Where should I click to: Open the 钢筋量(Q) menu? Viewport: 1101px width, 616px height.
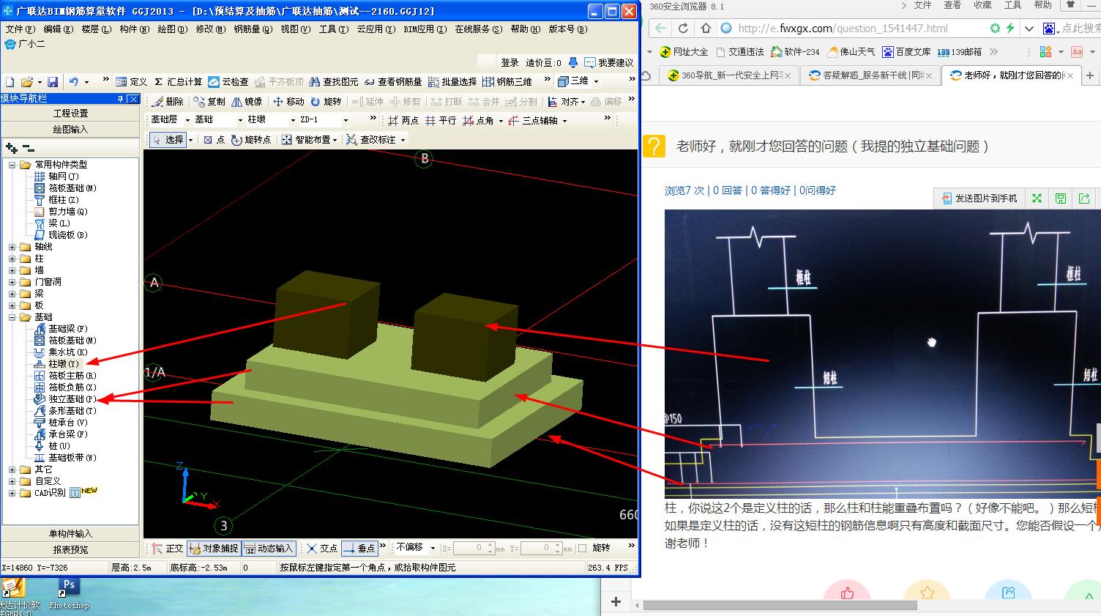click(x=253, y=29)
